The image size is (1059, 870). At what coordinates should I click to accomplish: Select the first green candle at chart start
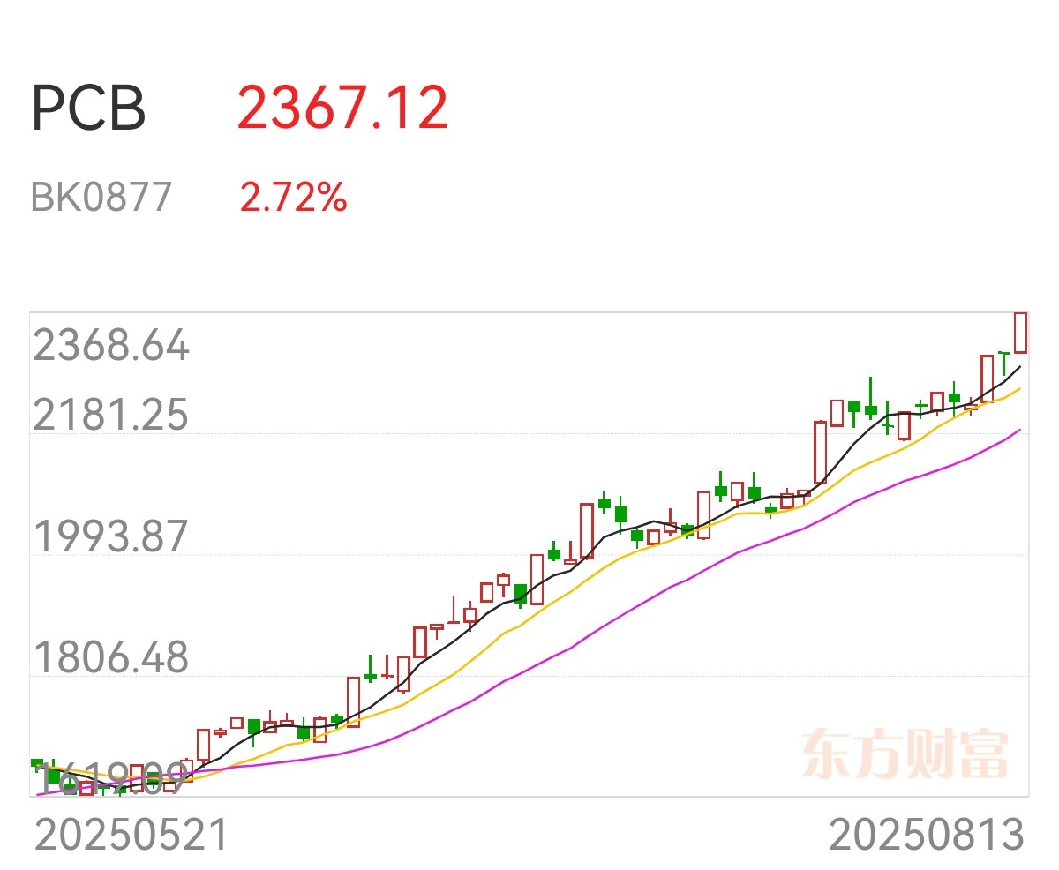[x=37, y=764]
